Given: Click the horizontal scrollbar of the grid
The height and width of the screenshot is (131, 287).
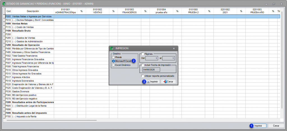Looking at the screenshot, I should coord(52,120).
